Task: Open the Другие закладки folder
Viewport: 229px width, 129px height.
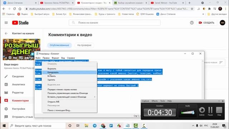Action: [x=218, y=14]
